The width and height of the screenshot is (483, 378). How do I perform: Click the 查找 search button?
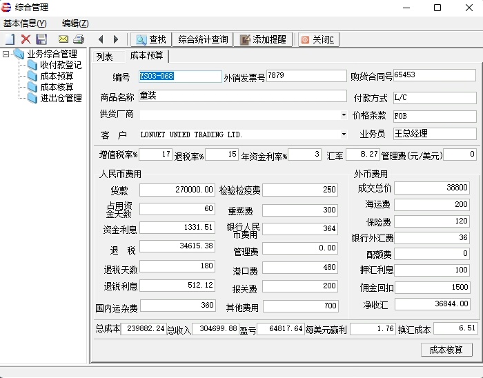coord(150,39)
